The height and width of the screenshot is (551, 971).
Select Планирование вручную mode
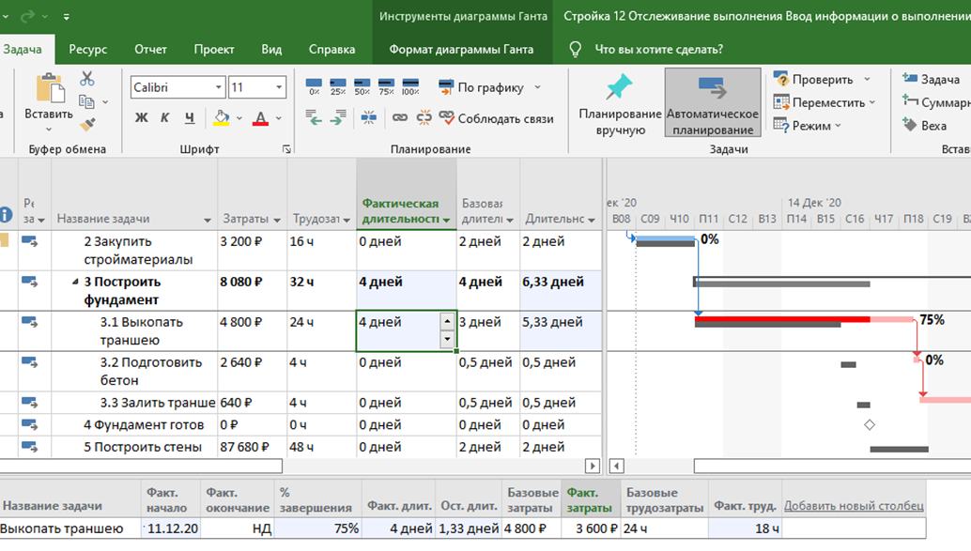(x=620, y=104)
